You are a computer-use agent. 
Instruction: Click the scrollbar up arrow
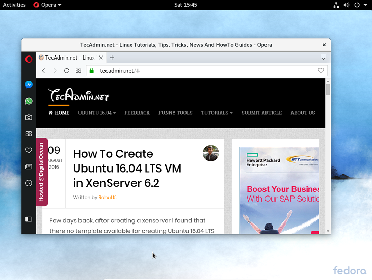tap(328, 81)
